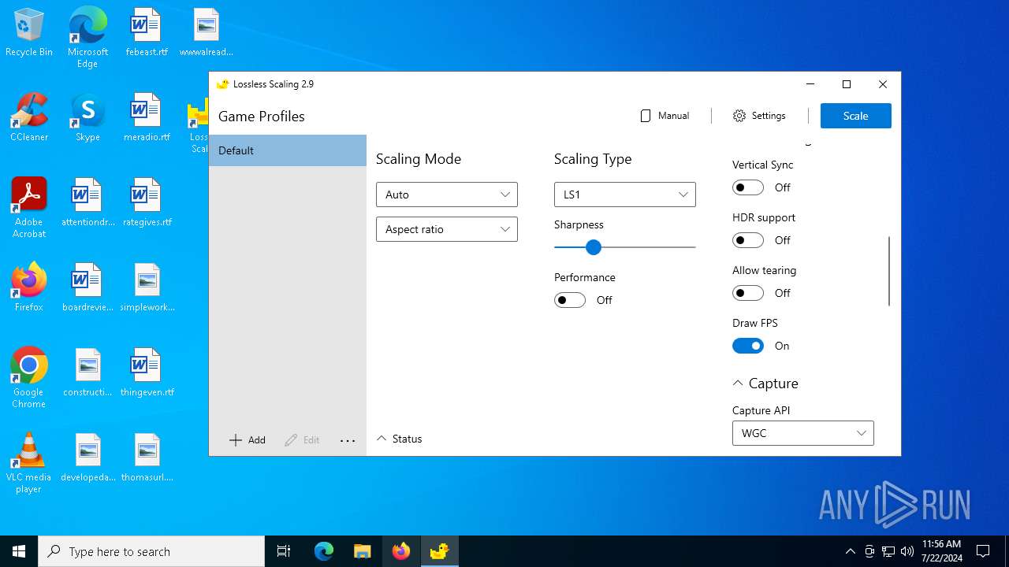Image resolution: width=1009 pixels, height=567 pixels.
Task: Open thomasurl... image file
Action: (147, 458)
